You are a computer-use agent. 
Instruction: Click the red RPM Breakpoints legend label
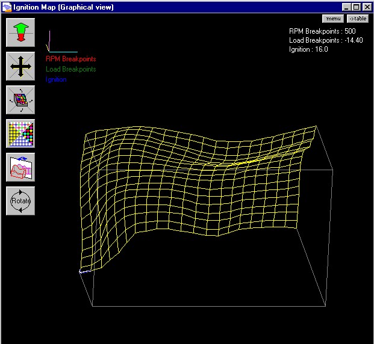coord(70,59)
